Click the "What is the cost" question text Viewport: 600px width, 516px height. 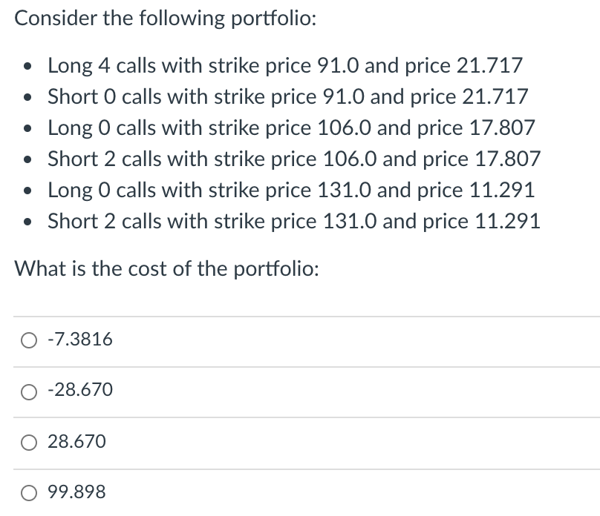pos(167,268)
